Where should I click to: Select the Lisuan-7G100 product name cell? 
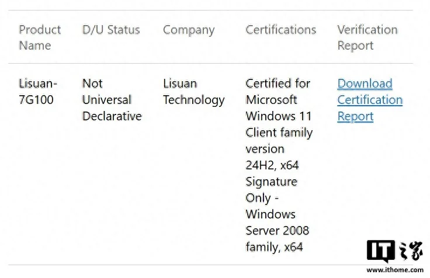(x=38, y=92)
